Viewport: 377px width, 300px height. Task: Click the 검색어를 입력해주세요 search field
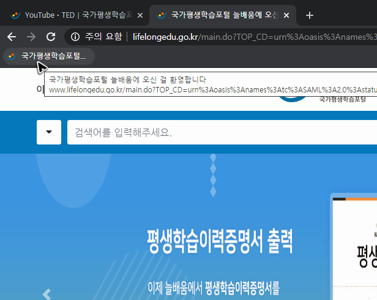tap(222, 132)
